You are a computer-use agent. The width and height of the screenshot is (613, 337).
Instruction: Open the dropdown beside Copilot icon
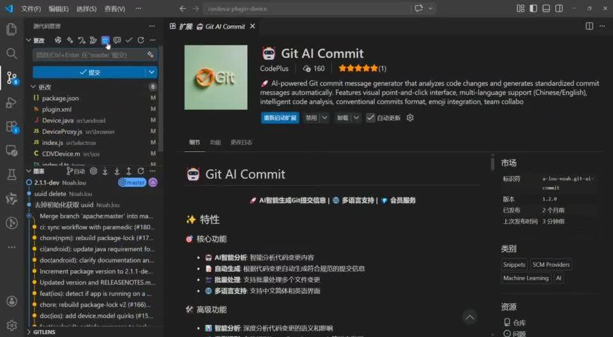pyautogui.click(x=430, y=8)
